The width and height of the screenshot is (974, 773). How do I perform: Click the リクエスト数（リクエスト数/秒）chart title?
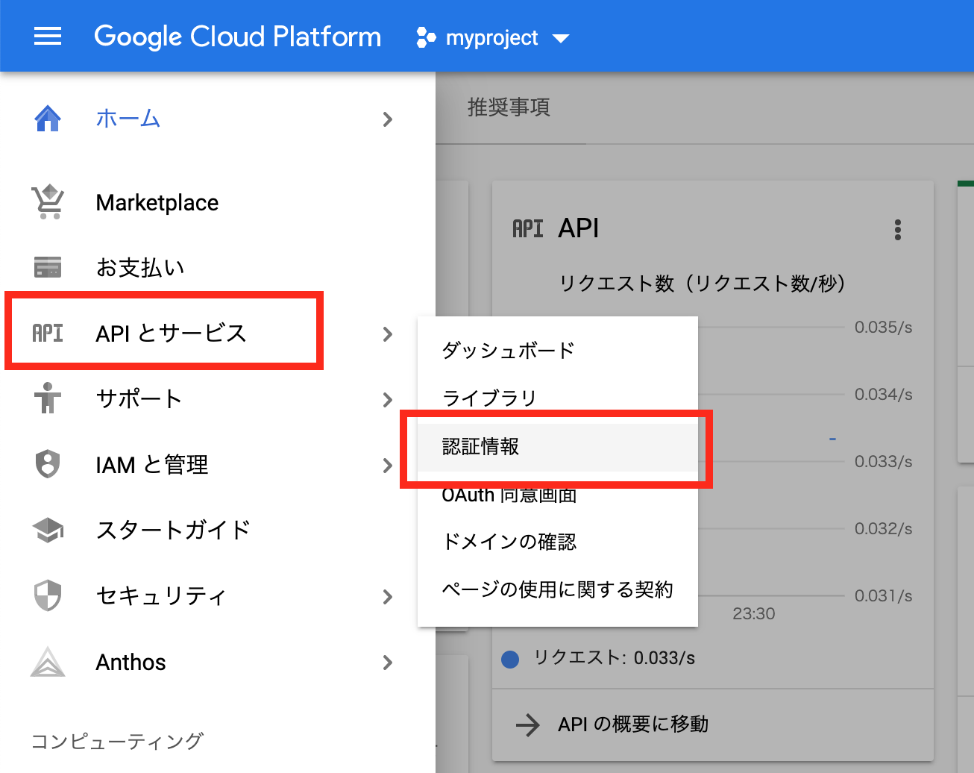[x=703, y=284]
